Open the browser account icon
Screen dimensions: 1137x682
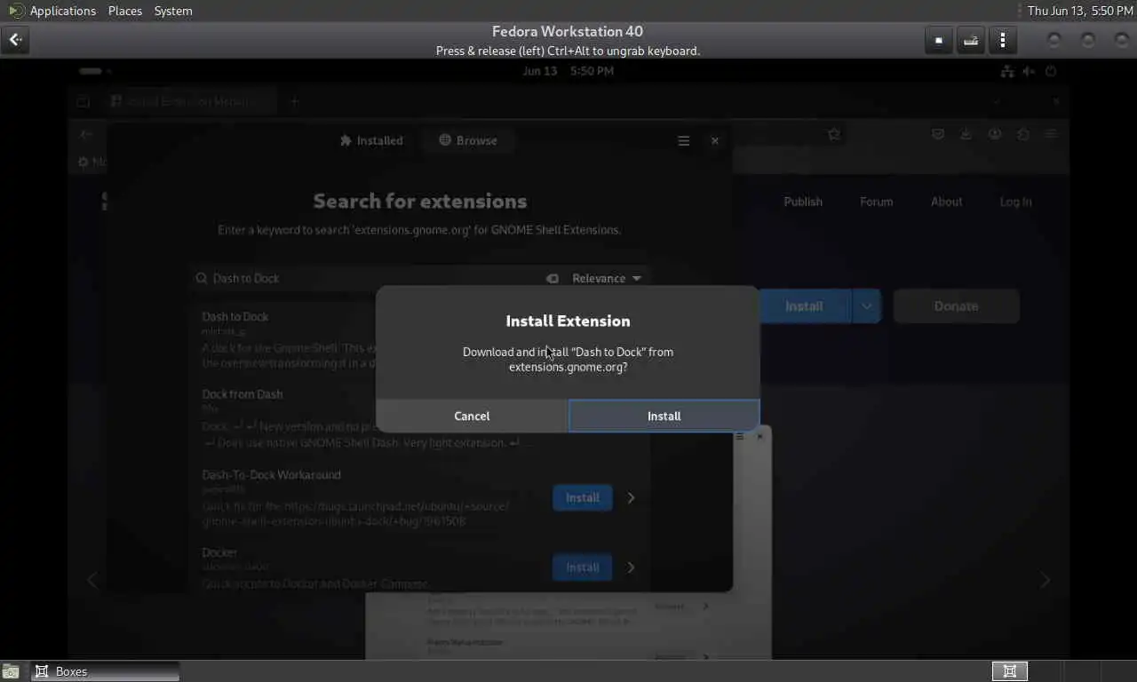click(x=995, y=134)
